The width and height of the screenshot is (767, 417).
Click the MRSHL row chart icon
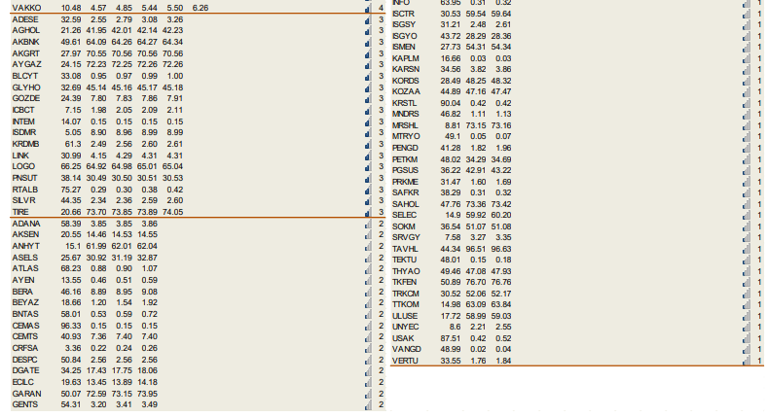[746, 126]
